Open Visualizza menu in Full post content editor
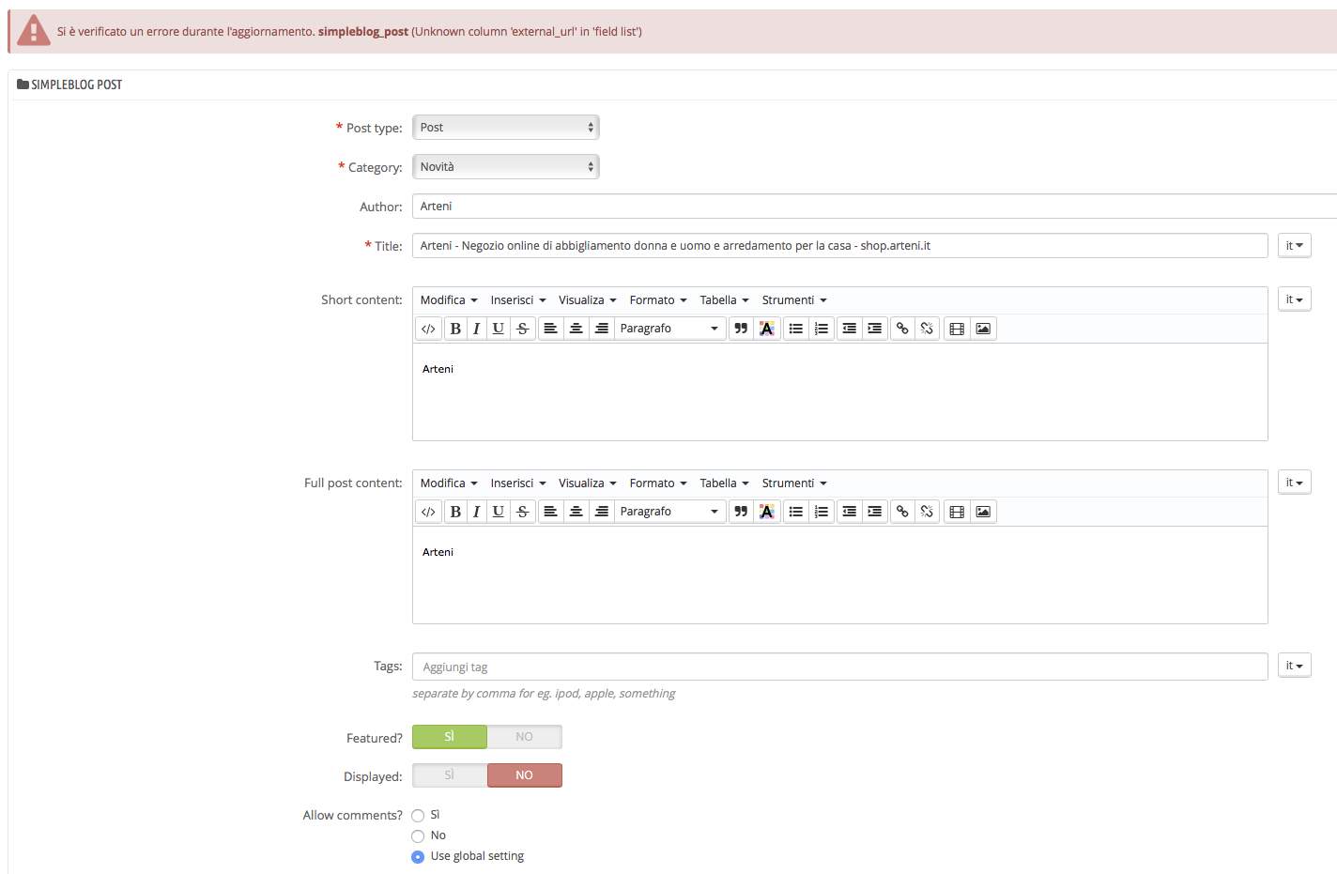Screen dimensions: 1337x874 (x=588, y=483)
